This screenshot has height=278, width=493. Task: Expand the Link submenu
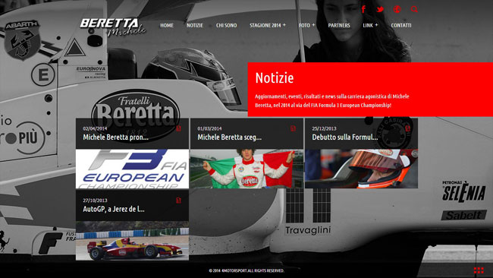pos(370,25)
